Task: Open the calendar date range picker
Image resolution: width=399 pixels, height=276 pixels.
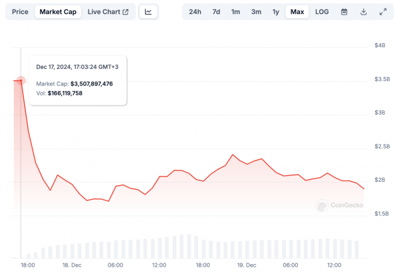Action: tap(344, 12)
